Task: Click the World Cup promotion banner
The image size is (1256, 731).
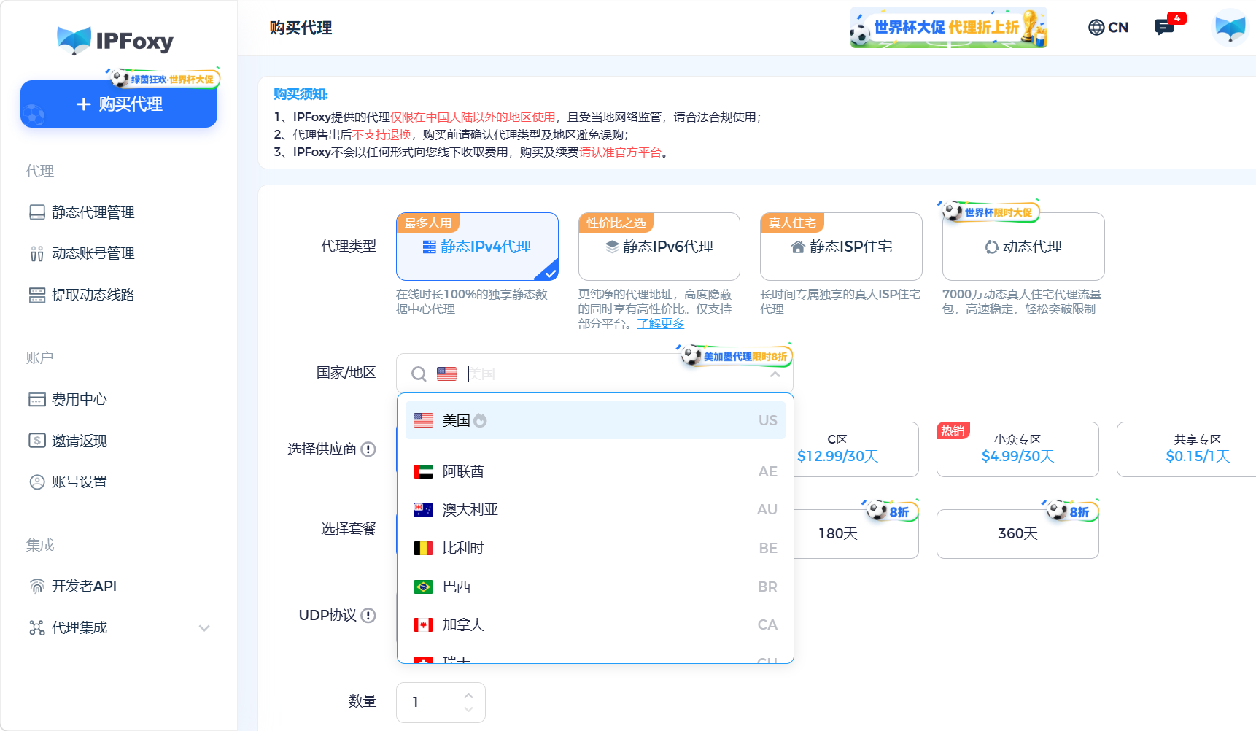Action: coord(948,28)
